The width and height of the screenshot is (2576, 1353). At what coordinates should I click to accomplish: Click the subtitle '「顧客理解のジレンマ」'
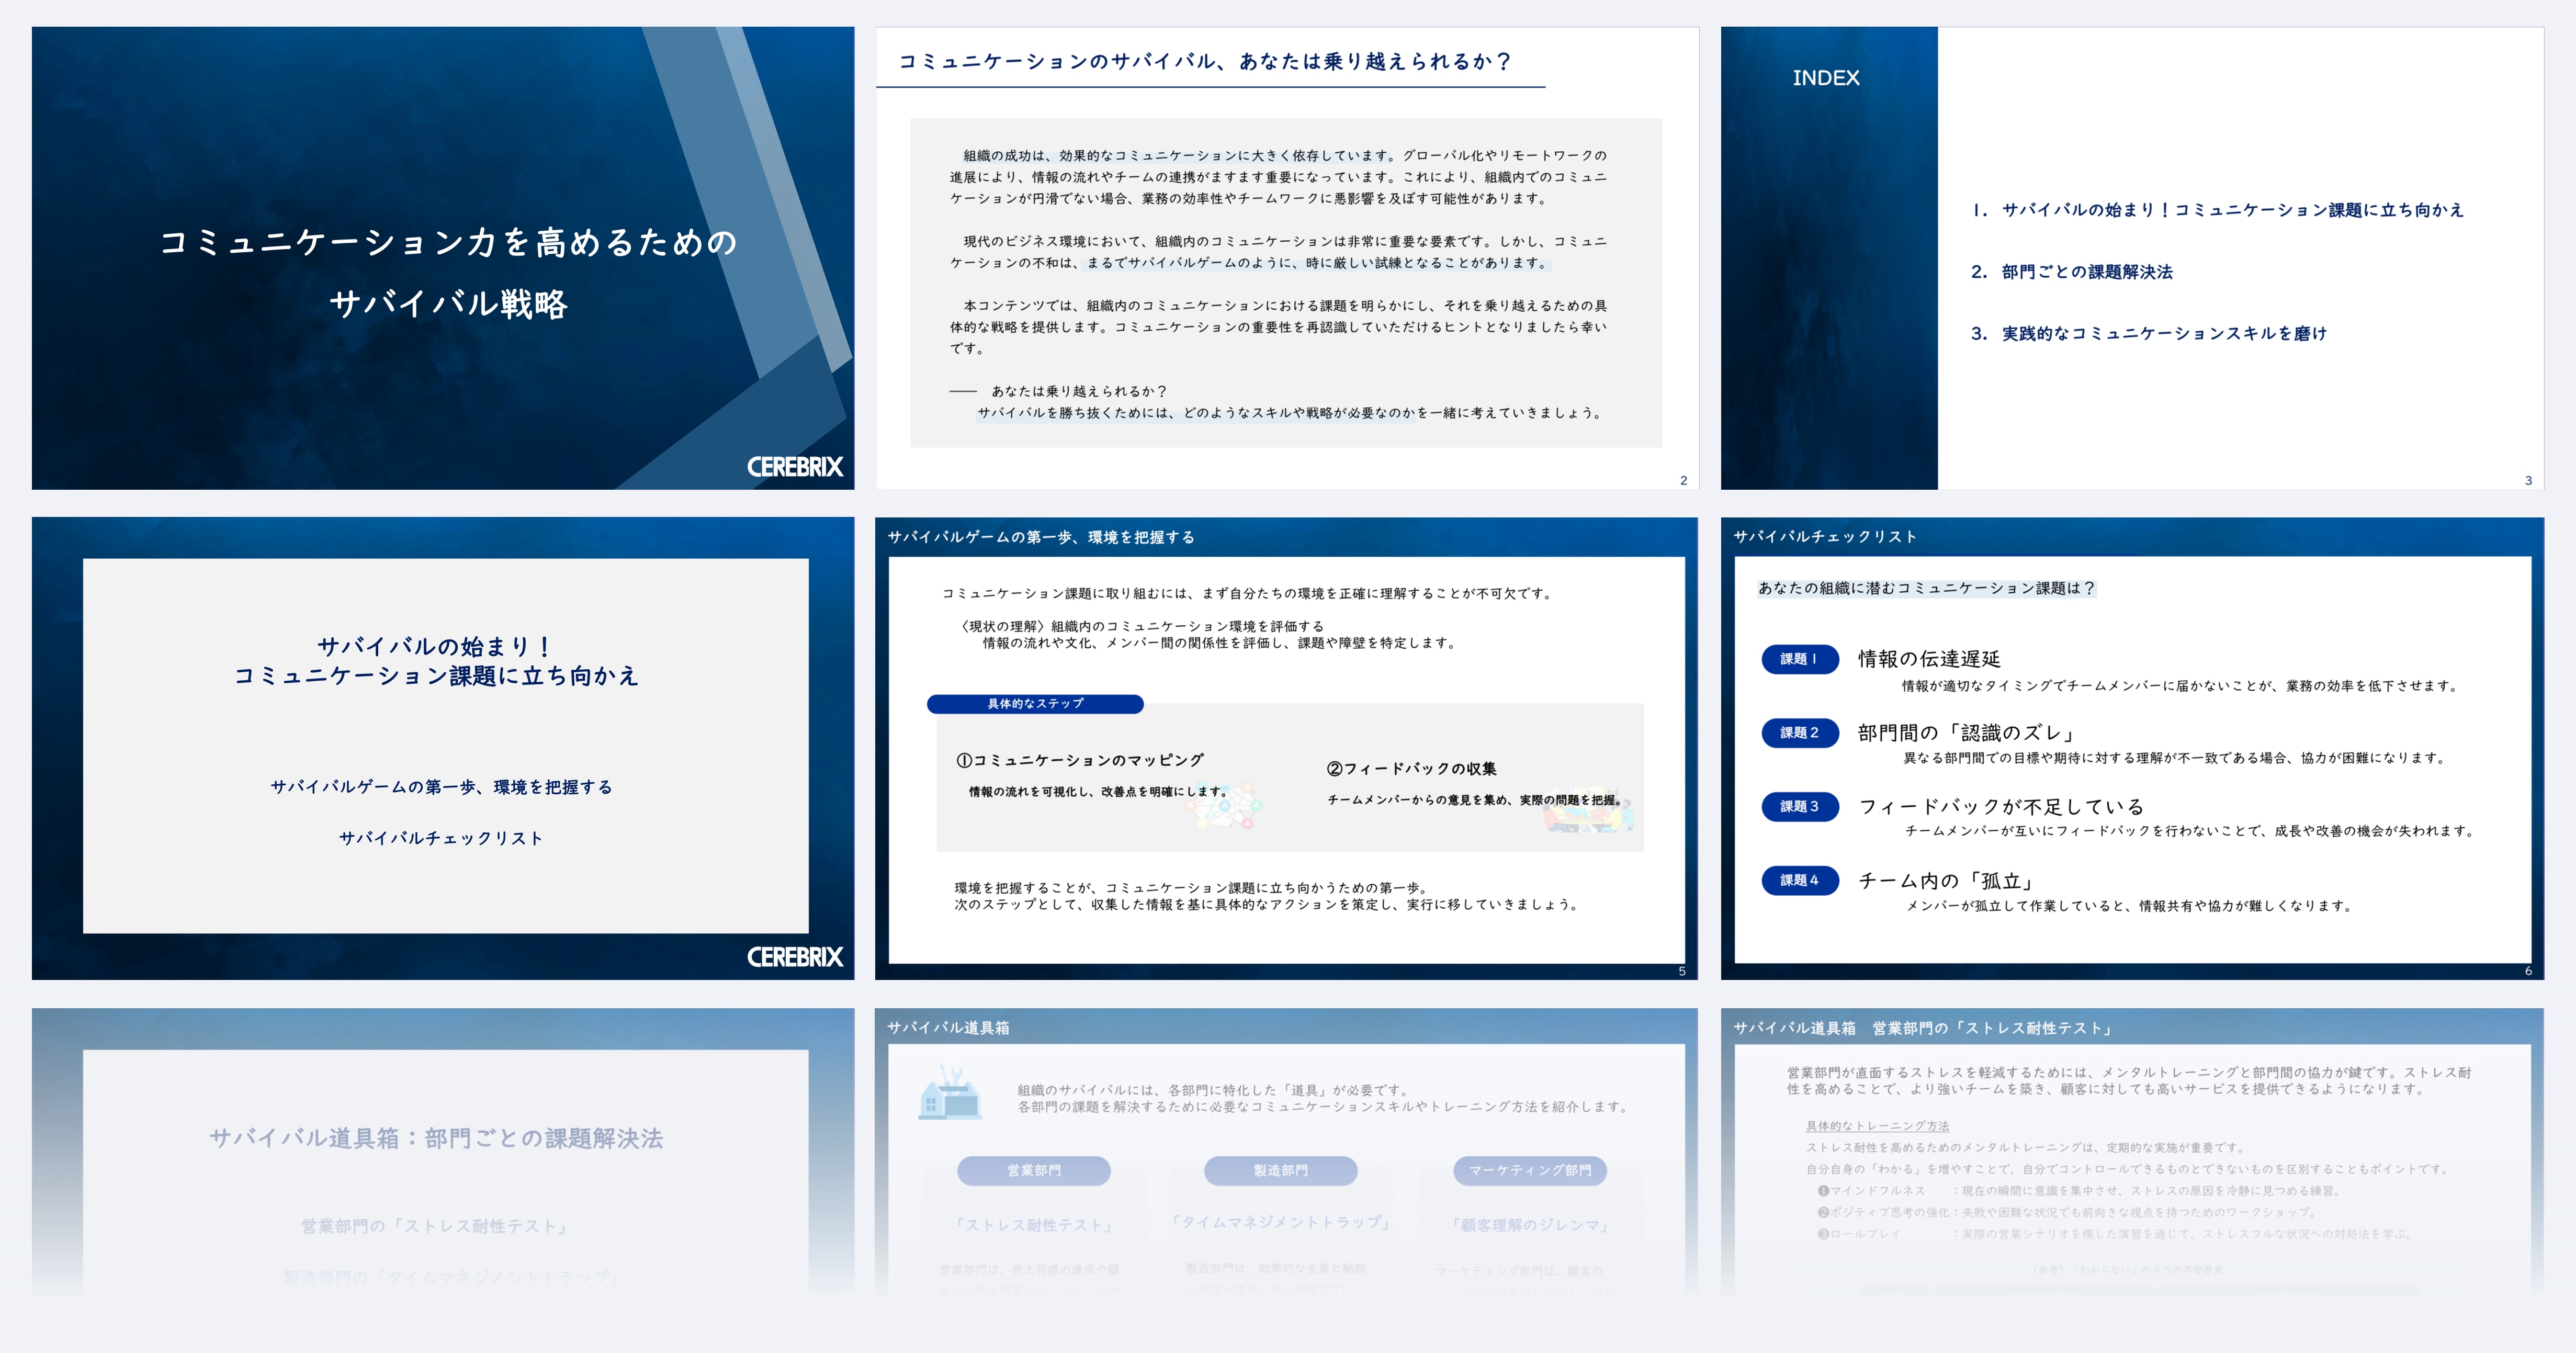[1530, 1225]
